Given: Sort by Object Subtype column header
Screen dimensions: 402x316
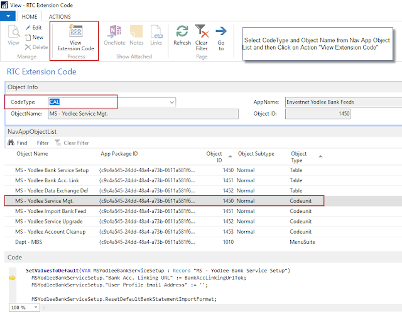Looking at the screenshot, I should (256, 154).
